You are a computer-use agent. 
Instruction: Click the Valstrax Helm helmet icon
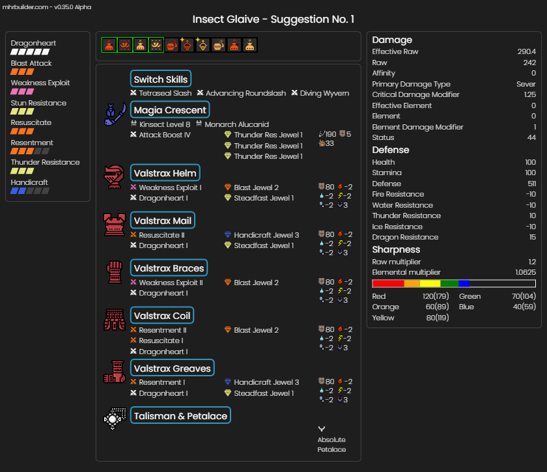pyautogui.click(x=114, y=177)
